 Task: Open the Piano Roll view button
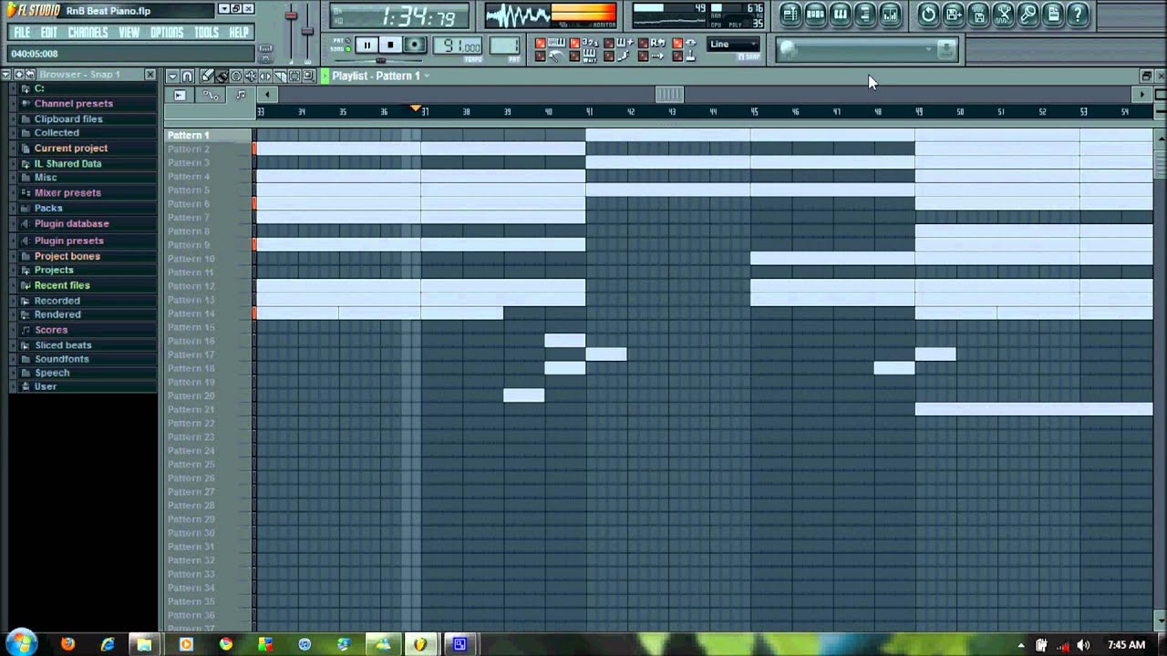(840, 14)
